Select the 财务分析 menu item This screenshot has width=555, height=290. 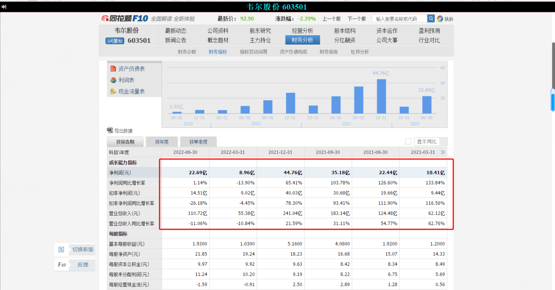point(303,40)
